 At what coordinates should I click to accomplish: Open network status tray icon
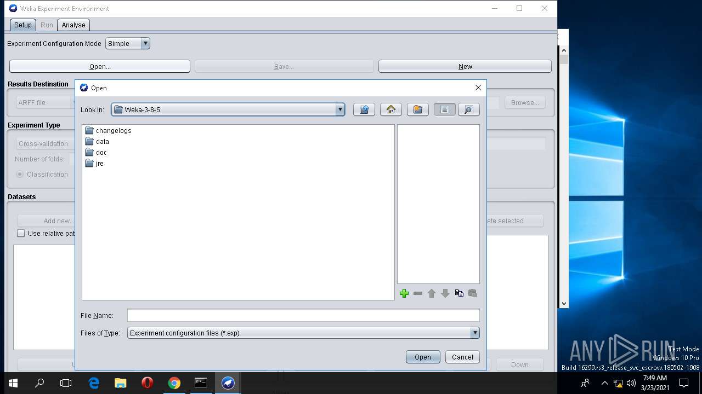tap(618, 383)
